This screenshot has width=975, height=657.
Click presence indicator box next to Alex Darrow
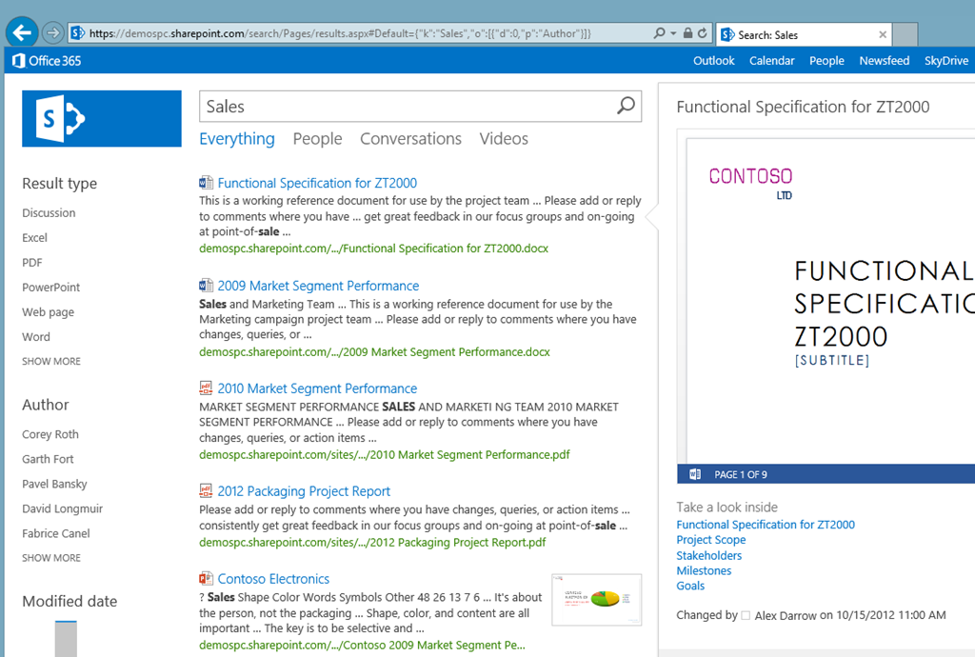tap(746, 615)
